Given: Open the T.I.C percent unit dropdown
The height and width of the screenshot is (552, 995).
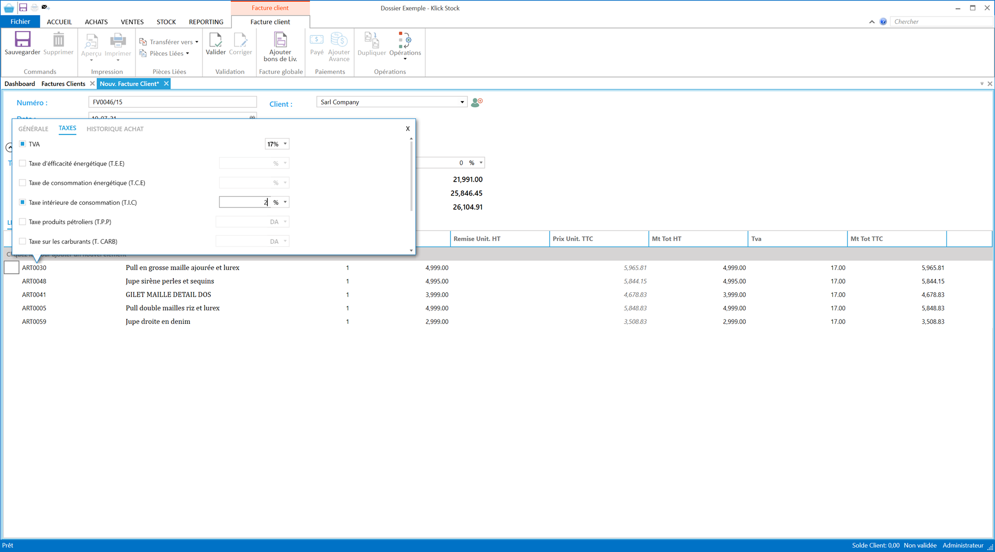Looking at the screenshot, I should point(285,202).
